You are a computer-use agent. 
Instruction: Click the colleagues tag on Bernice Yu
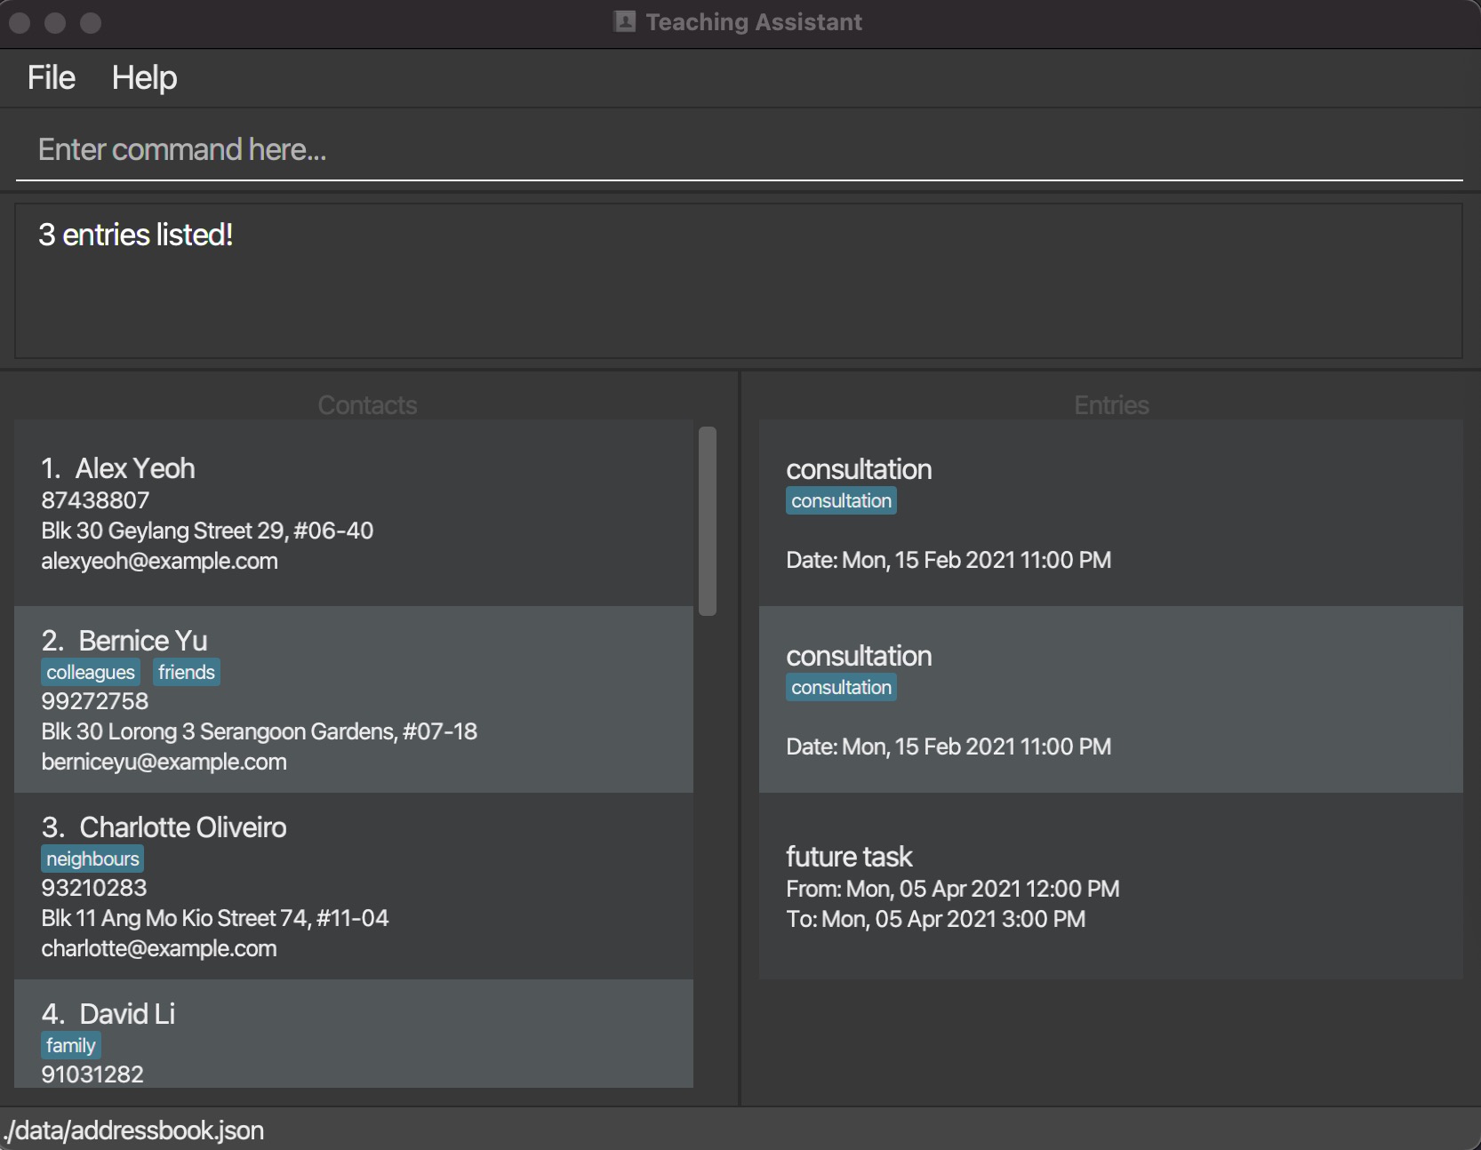pyautogui.click(x=91, y=673)
